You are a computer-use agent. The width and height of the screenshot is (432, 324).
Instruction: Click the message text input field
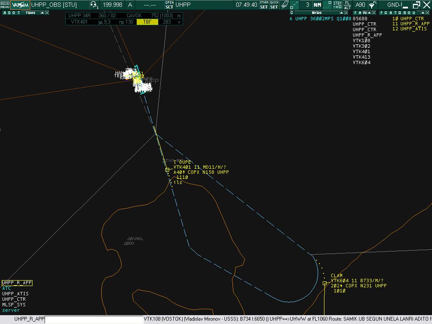tap(94, 319)
